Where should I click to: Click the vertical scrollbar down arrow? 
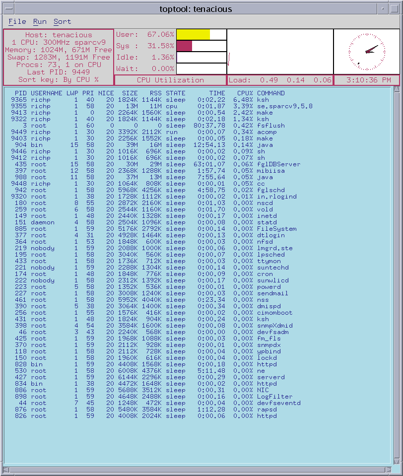[x=397, y=461]
